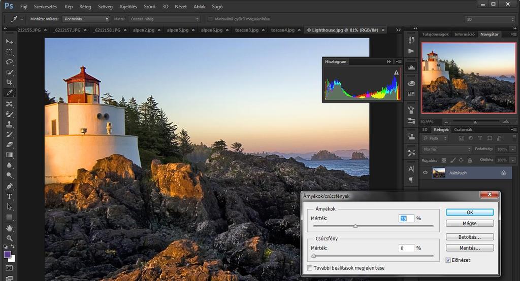
Task: Toggle layer filtering switch in Layers panel
Action: pos(514,137)
